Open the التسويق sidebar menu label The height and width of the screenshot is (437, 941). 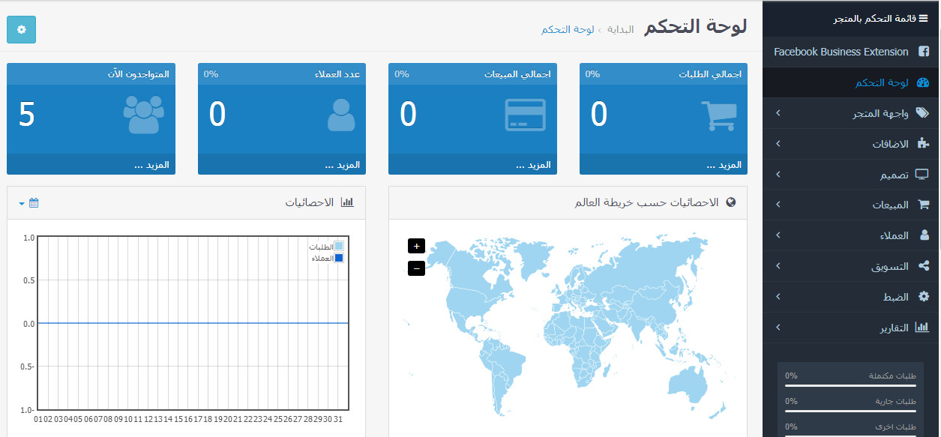point(890,266)
